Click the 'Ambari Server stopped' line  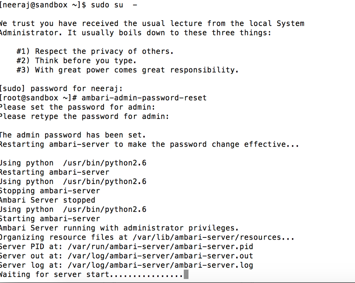click(47, 200)
